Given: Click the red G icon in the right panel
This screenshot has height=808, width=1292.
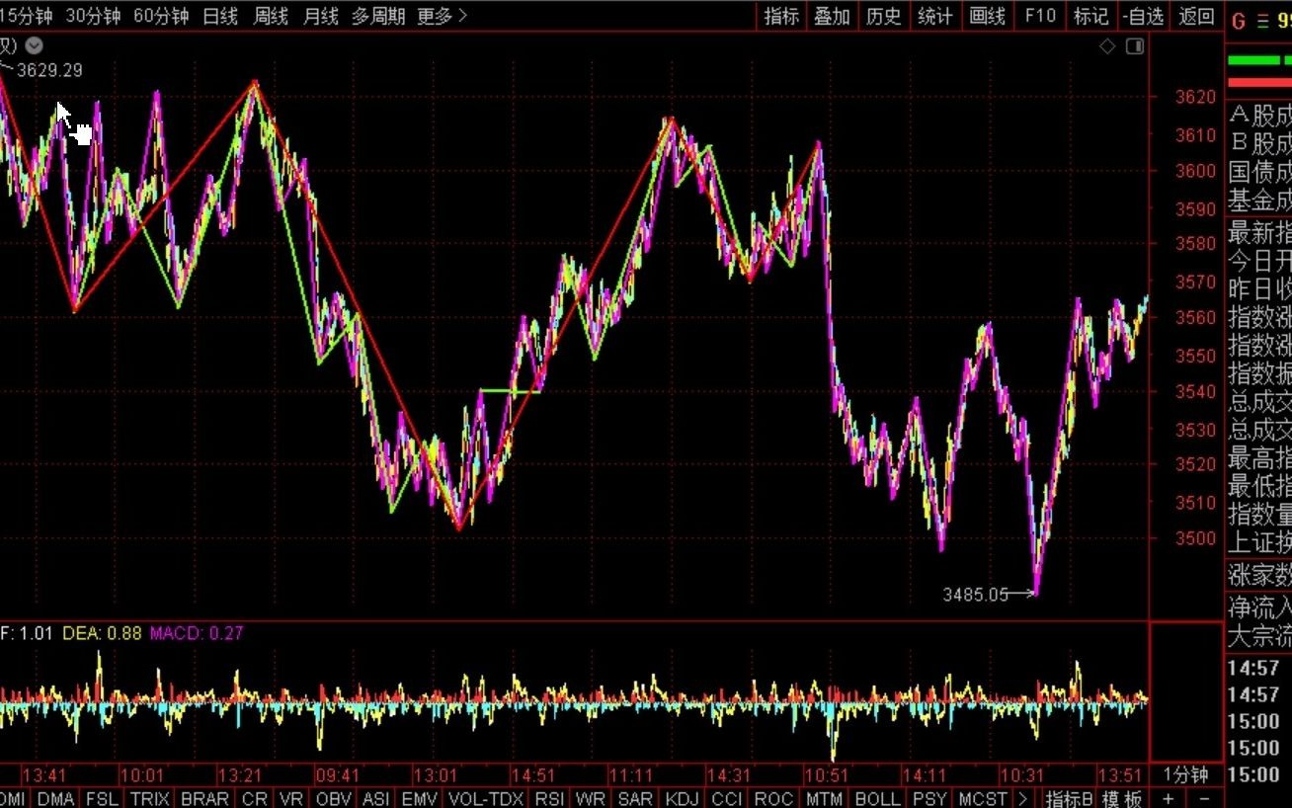Looking at the screenshot, I should pyautogui.click(x=1239, y=20).
